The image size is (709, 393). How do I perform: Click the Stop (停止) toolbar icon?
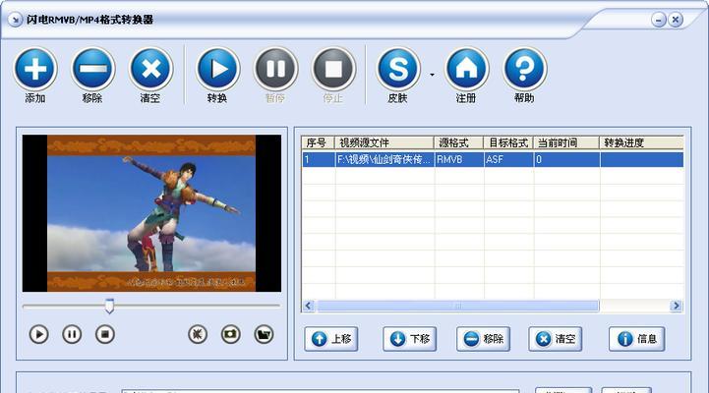coord(333,69)
